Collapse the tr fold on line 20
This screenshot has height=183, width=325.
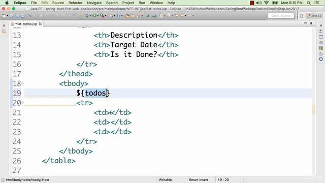pos(22,103)
